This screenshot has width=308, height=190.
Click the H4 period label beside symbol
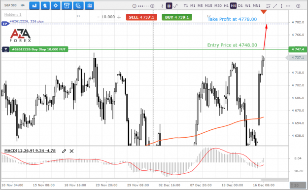(23, 5)
